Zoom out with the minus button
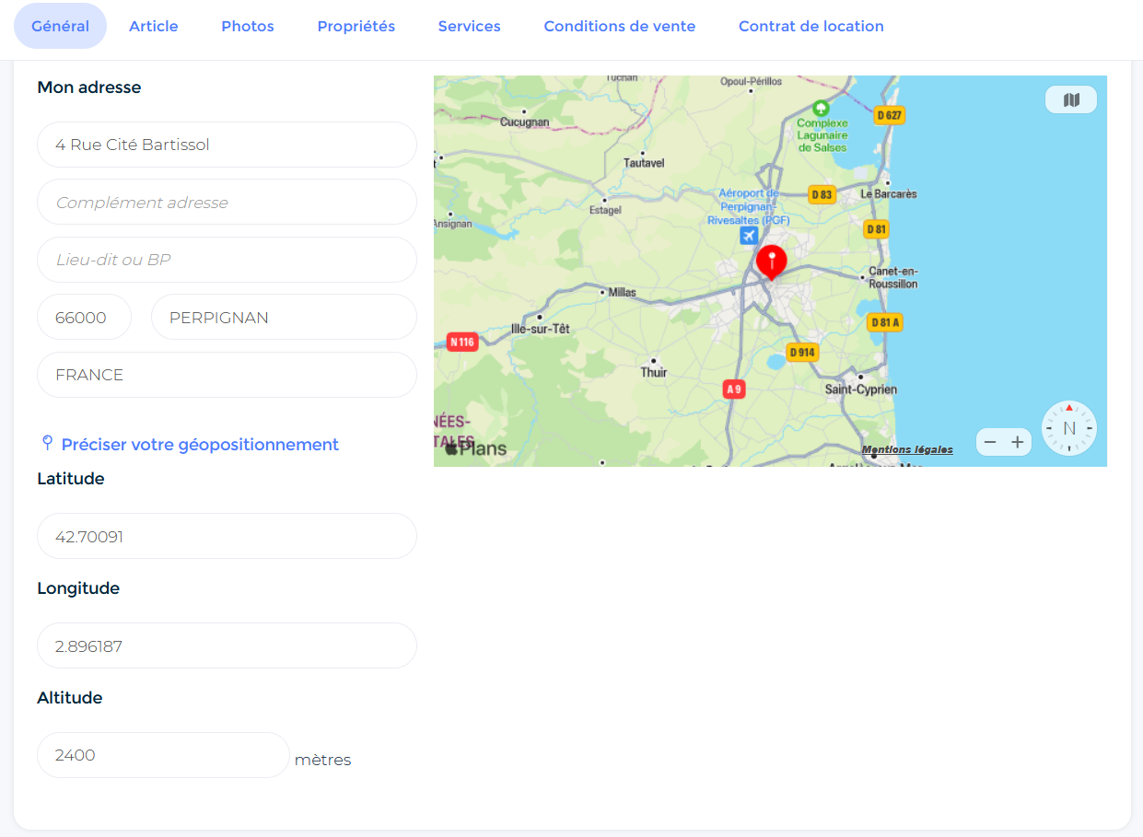Image resolution: width=1143 pixels, height=837 pixels. tap(990, 442)
